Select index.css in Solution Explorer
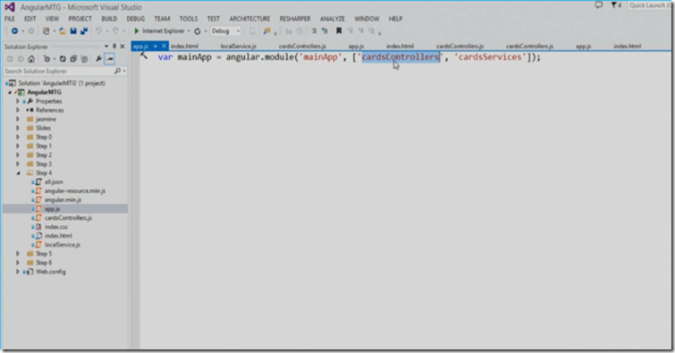675x353 pixels. pos(56,227)
